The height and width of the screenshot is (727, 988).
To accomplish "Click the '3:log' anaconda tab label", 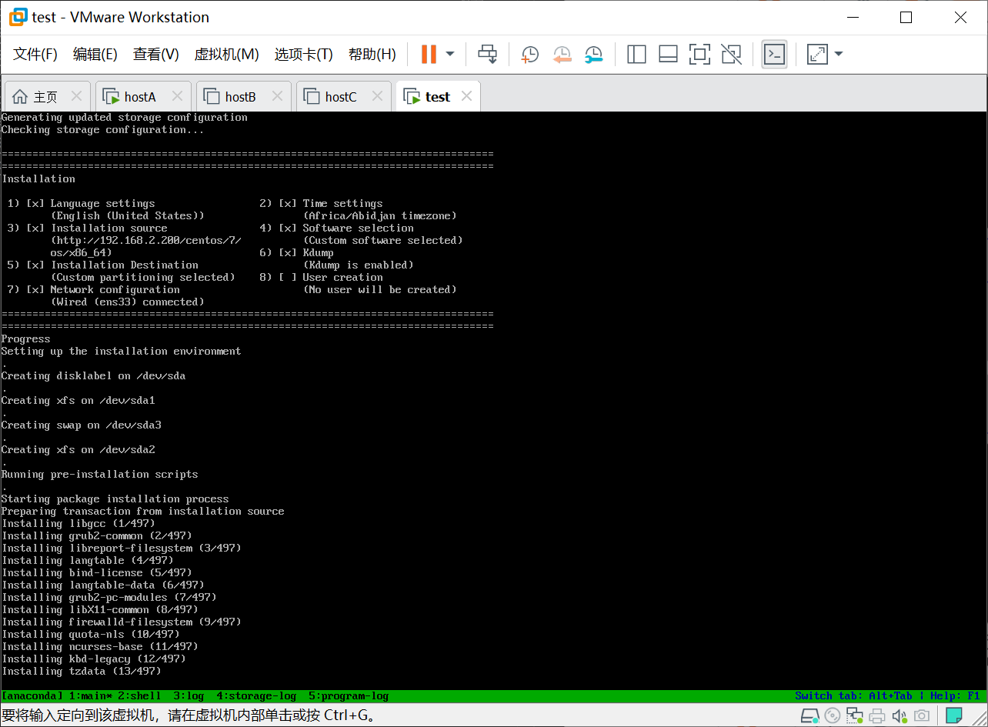I will (x=189, y=696).
